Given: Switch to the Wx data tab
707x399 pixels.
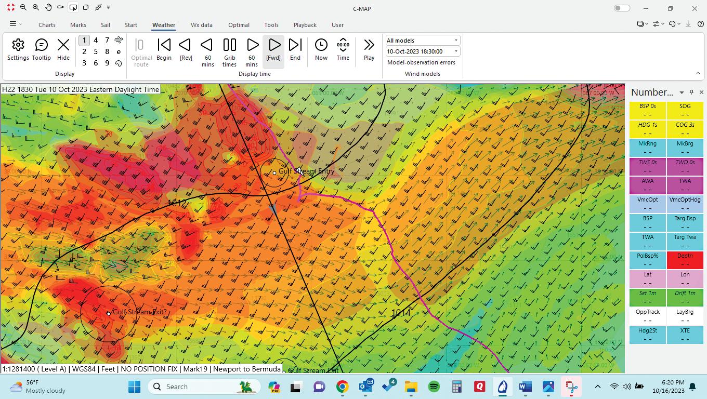Looking at the screenshot, I should click(x=201, y=25).
